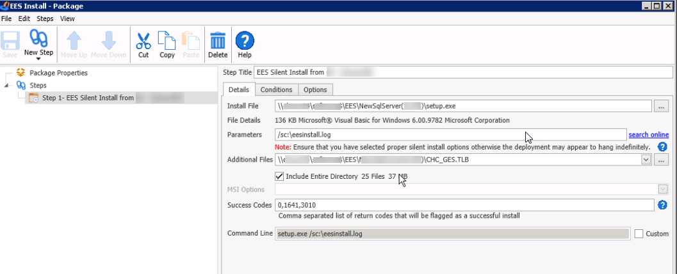Click the Delete trash can icon
Image resolution: width=677 pixels, height=274 pixels.
218,41
